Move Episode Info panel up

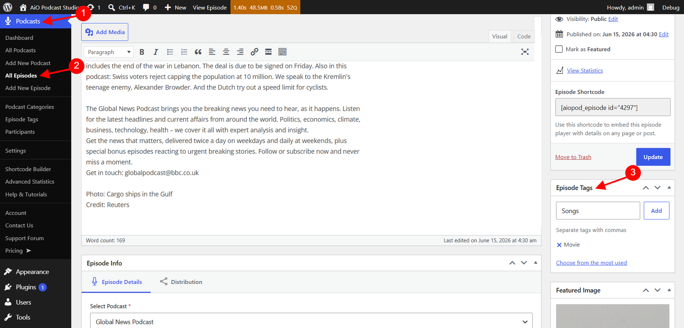[512, 263]
